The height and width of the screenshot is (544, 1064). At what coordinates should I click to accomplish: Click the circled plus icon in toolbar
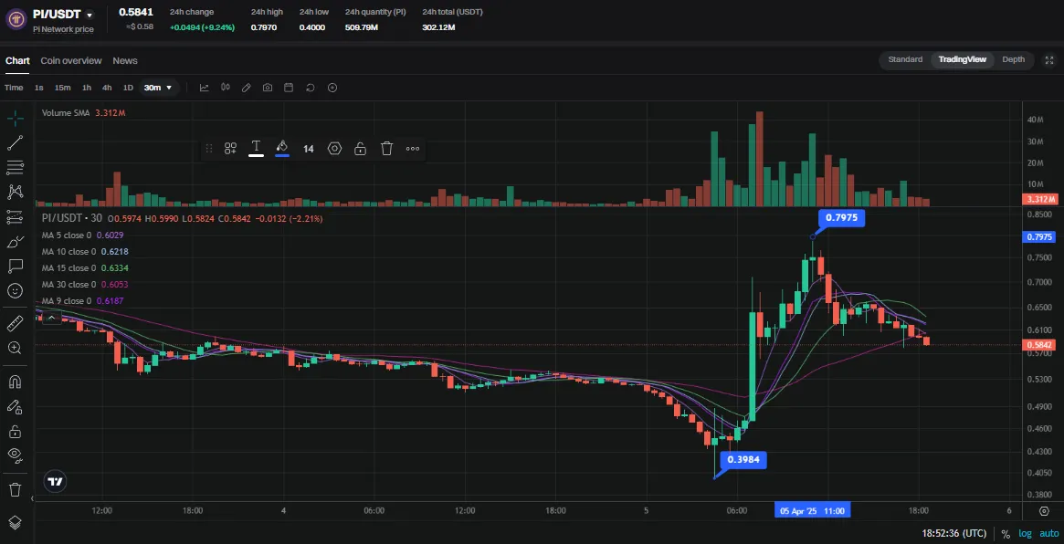(332, 88)
